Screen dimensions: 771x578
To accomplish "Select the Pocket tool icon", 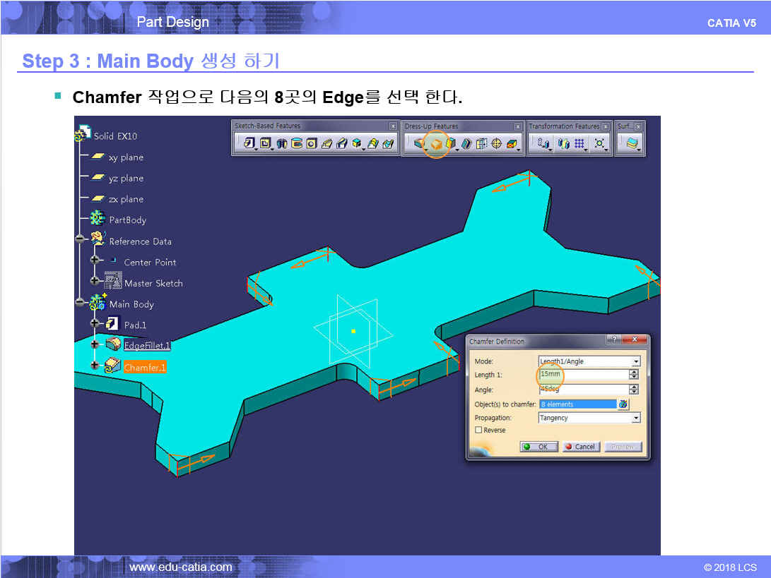I will 266,144.
